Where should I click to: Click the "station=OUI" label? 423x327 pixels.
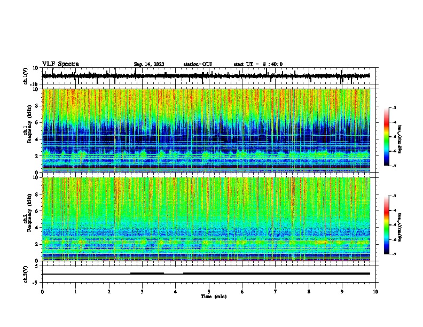[x=198, y=64]
